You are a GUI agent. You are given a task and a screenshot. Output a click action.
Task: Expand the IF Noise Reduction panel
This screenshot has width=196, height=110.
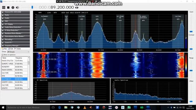[16, 31]
